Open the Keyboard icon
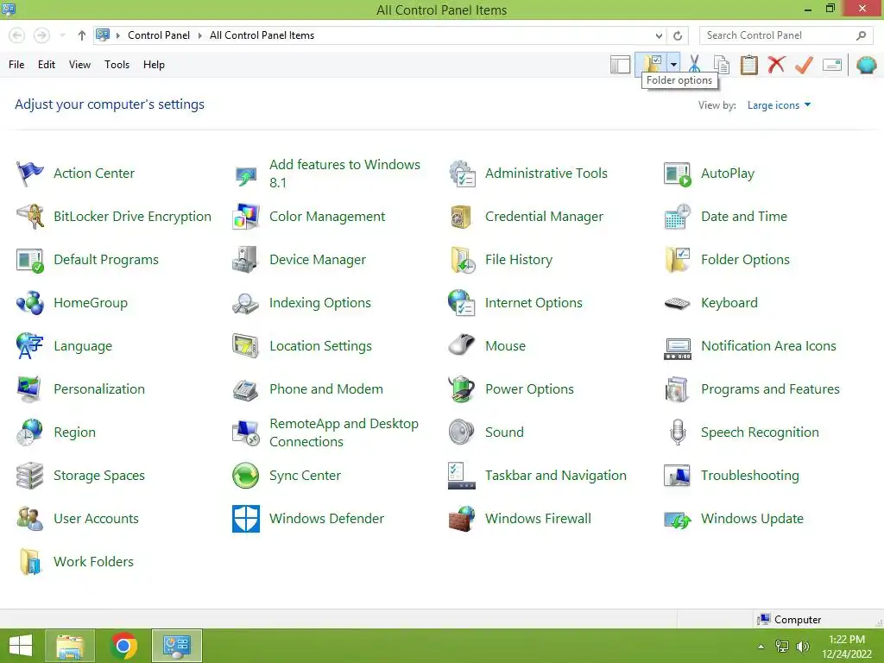Viewport: 884px width, 663px height. tap(677, 303)
